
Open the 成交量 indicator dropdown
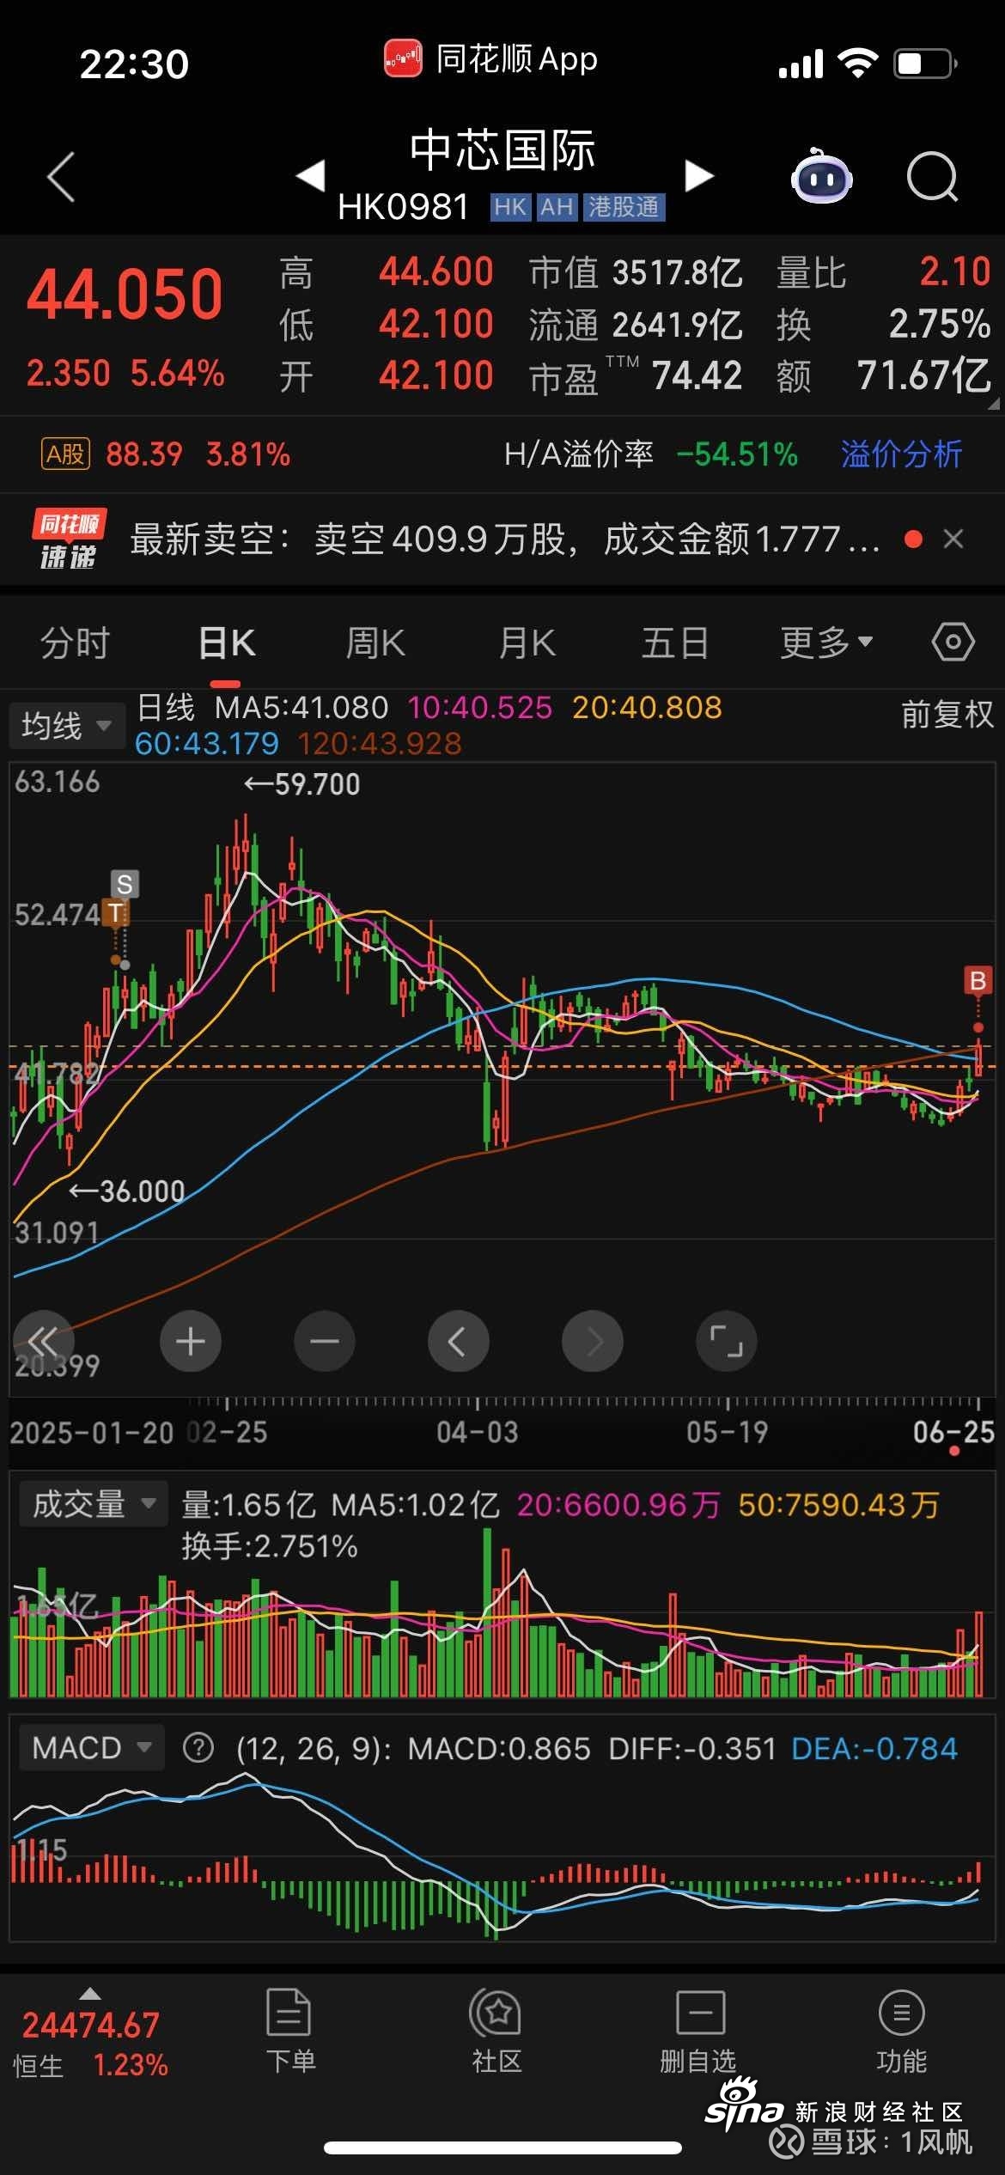pos(94,1505)
